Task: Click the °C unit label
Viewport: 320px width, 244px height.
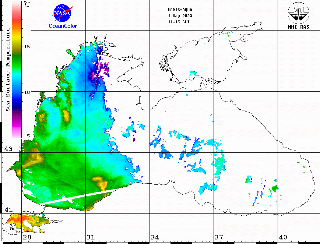Action: 27,4
